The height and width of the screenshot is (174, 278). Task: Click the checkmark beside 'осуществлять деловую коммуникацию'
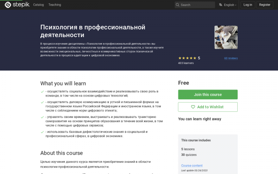pos(42,103)
